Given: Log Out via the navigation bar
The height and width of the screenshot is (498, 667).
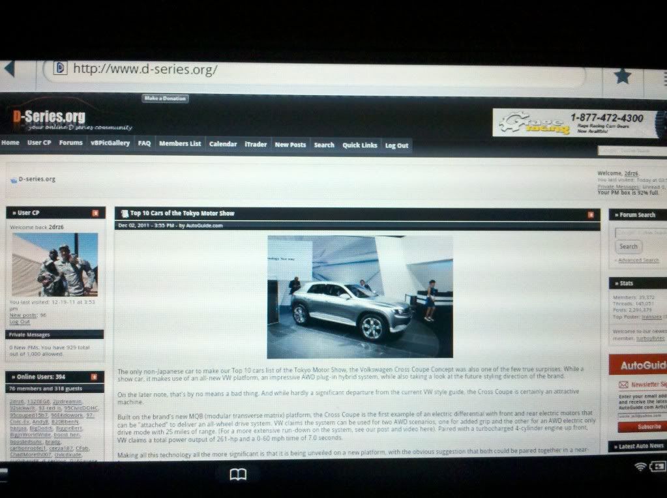Looking at the screenshot, I should pos(396,145).
